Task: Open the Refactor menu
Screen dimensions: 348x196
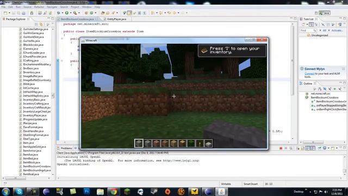Action: tap(39, 7)
